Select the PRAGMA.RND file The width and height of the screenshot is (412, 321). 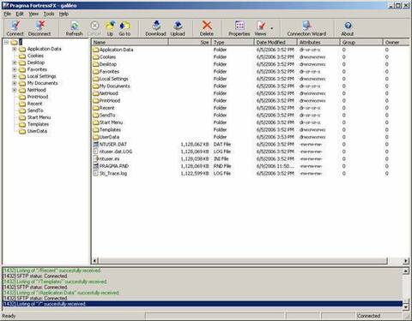(x=114, y=166)
